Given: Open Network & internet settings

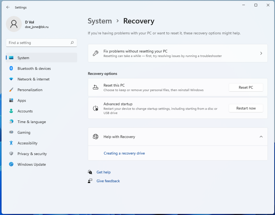Looking at the screenshot, I should pyautogui.click(x=33, y=79).
